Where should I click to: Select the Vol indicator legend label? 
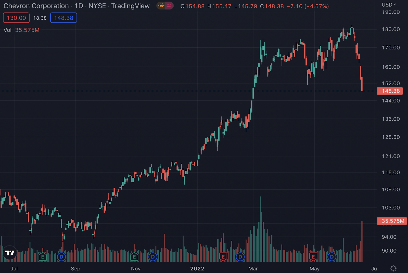coord(7,30)
